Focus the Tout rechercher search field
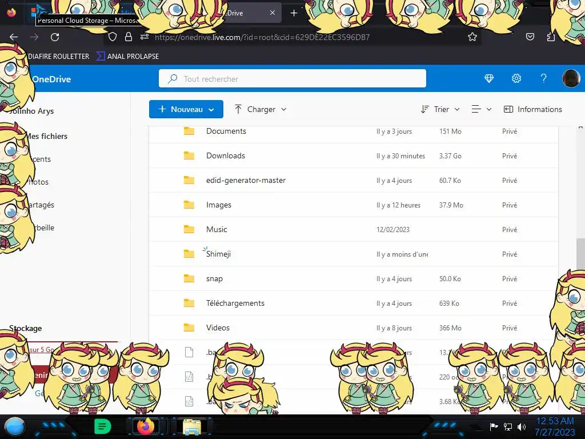Screen dimensions: 585x439 (x=292, y=78)
